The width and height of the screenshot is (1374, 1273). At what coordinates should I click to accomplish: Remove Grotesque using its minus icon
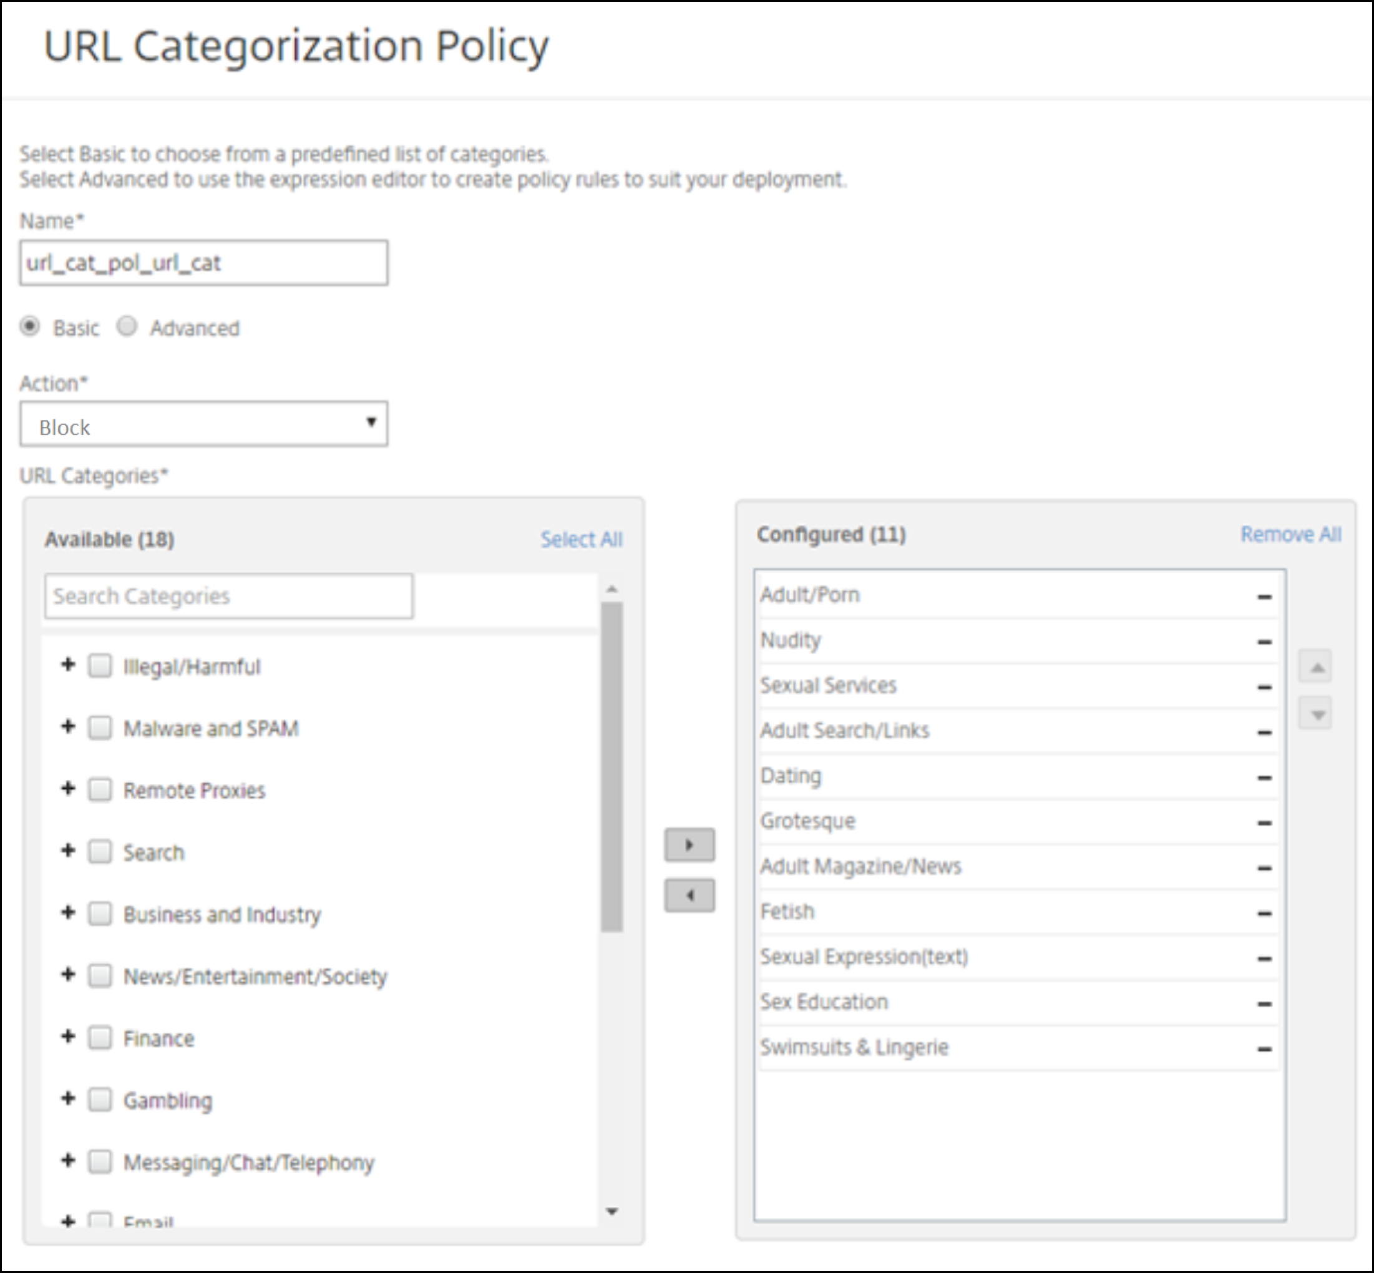(x=1264, y=823)
